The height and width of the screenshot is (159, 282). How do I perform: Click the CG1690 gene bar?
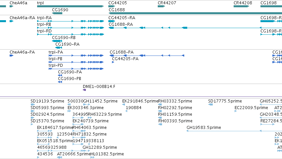pyautogui.click(x=57, y=13)
